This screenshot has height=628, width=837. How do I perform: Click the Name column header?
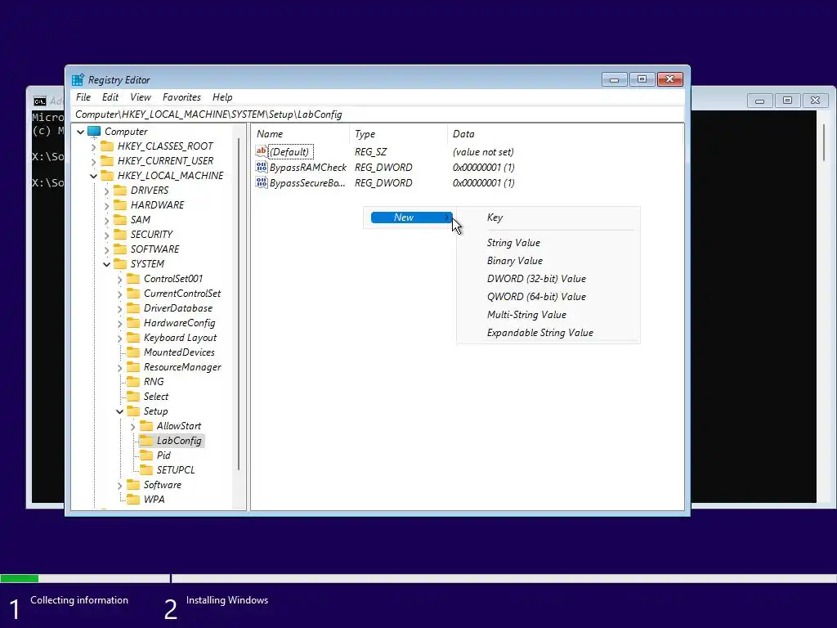(300, 134)
